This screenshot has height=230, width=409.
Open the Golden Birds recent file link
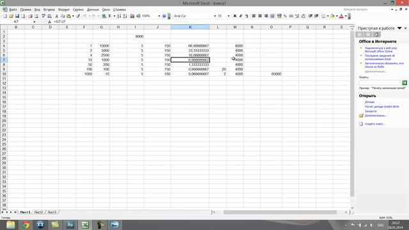pos(382,107)
